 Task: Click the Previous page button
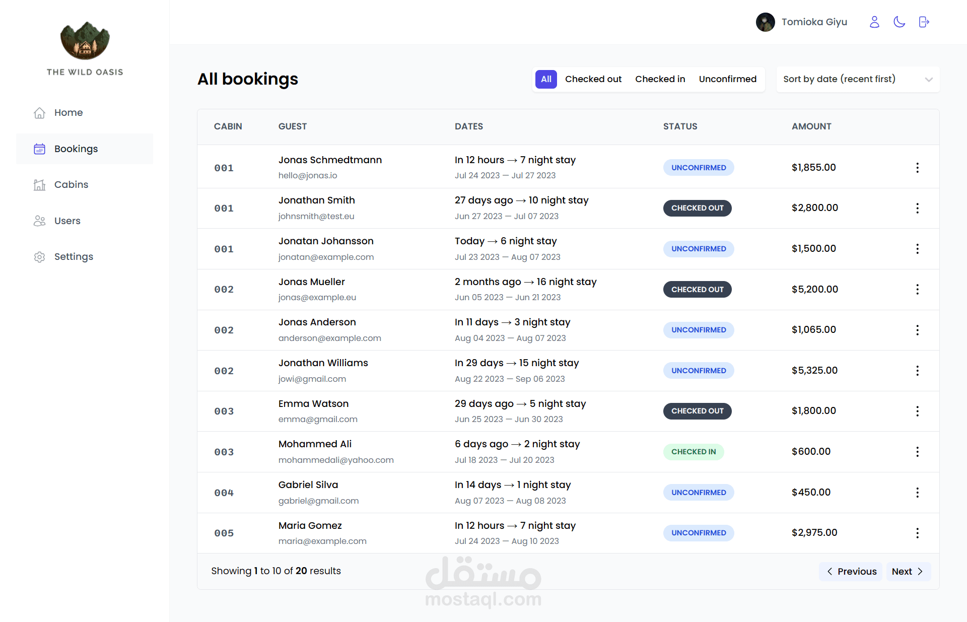click(x=851, y=572)
